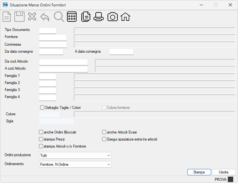Click the copy documents toolbar icon
Image resolution: width=238 pixels, height=183 pixels.
[86, 17]
